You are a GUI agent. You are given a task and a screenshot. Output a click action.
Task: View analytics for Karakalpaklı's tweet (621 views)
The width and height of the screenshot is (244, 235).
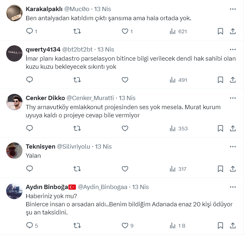pos(178,31)
